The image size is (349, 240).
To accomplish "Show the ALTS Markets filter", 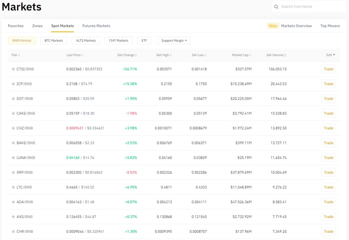I will coord(86,41).
